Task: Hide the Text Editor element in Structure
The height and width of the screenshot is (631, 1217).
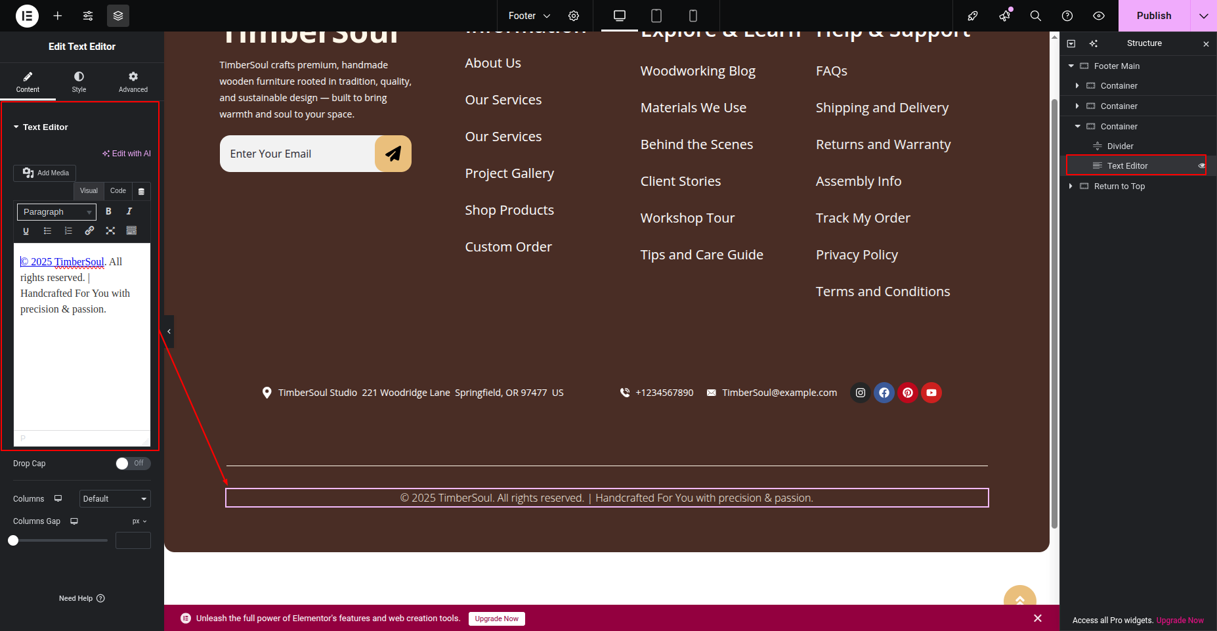Action: 1201,166
